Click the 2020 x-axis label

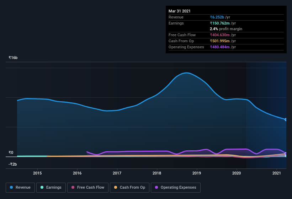point(237,173)
